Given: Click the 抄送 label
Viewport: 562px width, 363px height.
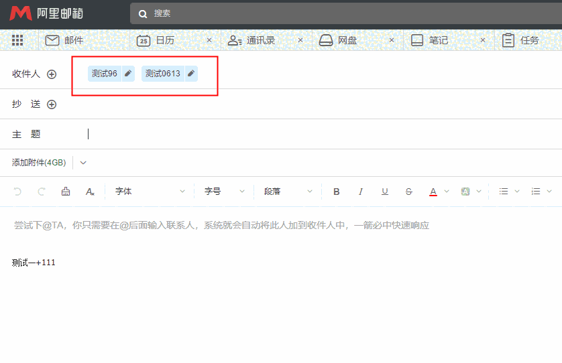Looking at the screenshot, I should [x=25, y=104].
